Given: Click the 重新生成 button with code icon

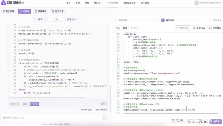Looking at the screenshot, I should coord(182,28).
